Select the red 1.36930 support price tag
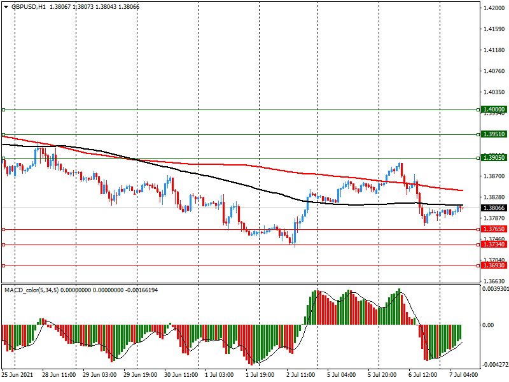This screenshot has width=509, height=382. tap(494, 265)
